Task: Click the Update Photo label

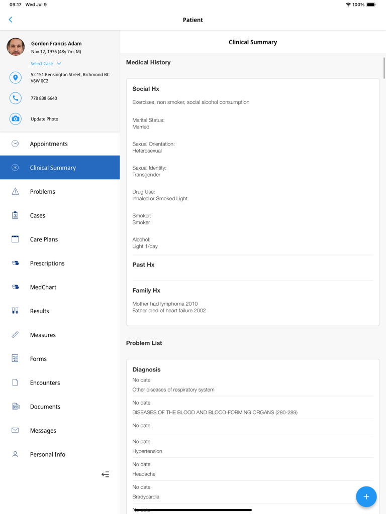Action: 44,119
